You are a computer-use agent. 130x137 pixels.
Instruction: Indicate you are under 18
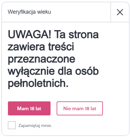pos(80,108)
